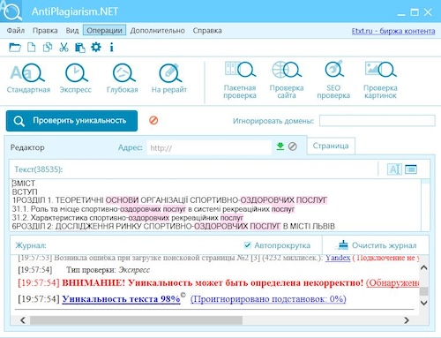Copy text using the copy icon
The image size is (441, 338).
click(x=48, y=48)
